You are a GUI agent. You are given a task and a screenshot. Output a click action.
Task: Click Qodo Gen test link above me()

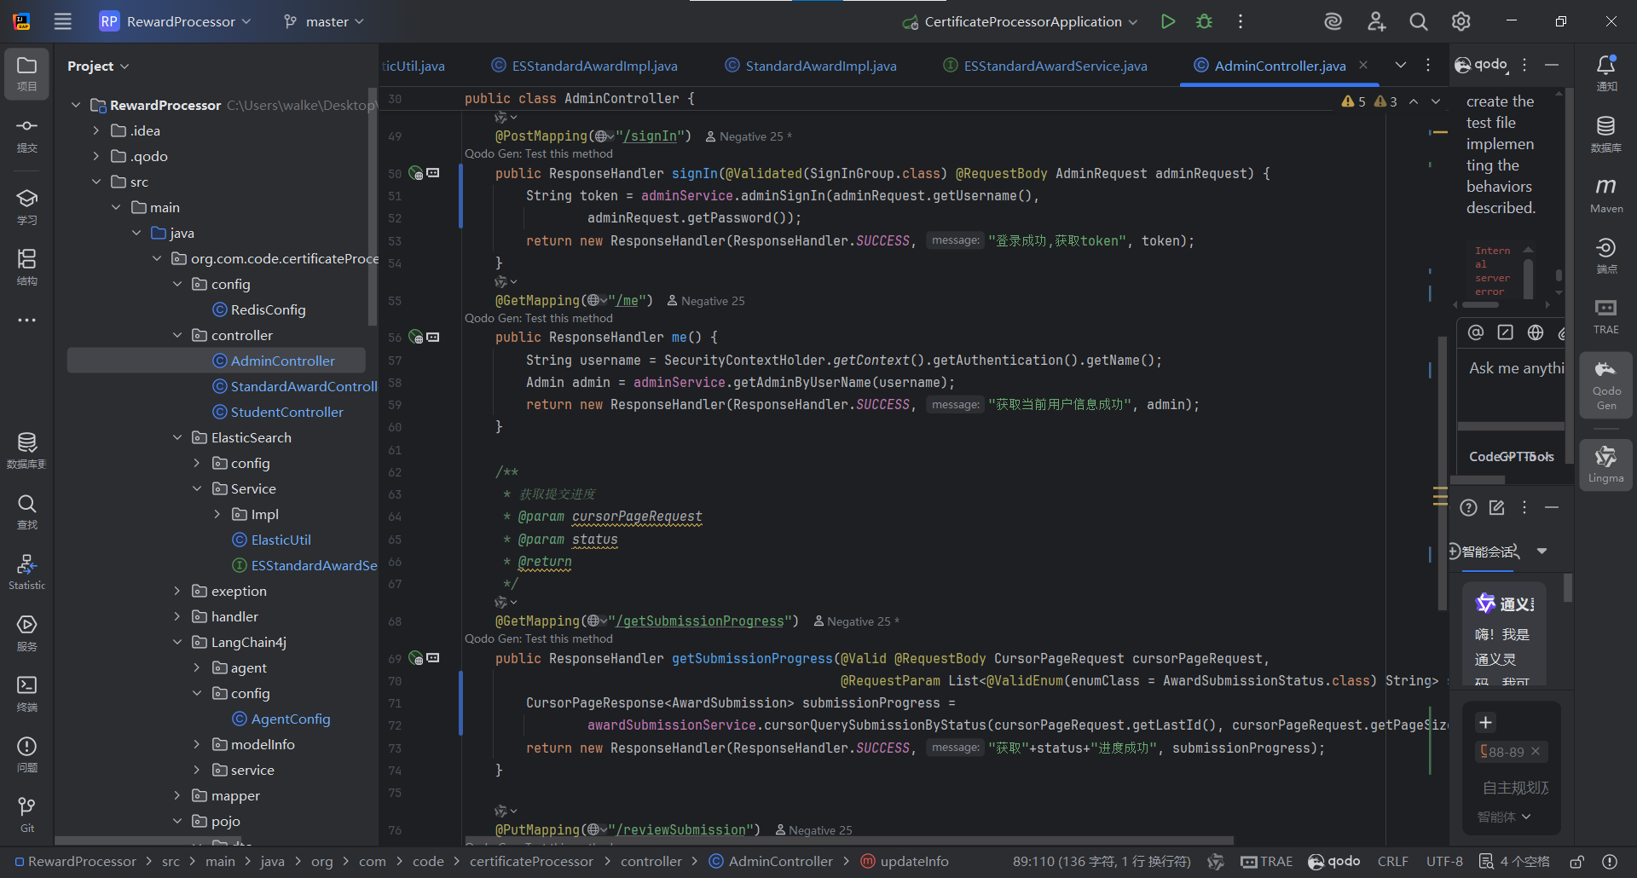click(x=538, y=318)
